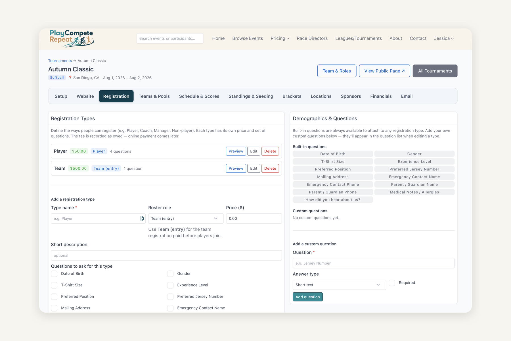The height and width of the screenshot is (341, 511).
Task: Open View Public Page
Action: (x=384, y=71)
